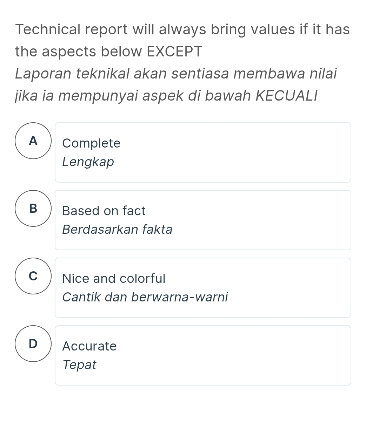This screenshot has width=379, height=422.
Task: Select the circle labeled D
Action: point(33,344)
